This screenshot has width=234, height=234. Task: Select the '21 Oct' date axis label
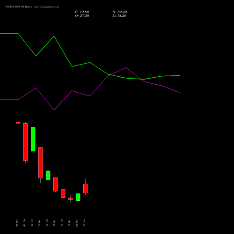77,223
